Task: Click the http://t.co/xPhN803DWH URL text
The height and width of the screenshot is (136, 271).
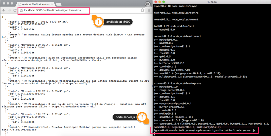Action: coord(69,106)
